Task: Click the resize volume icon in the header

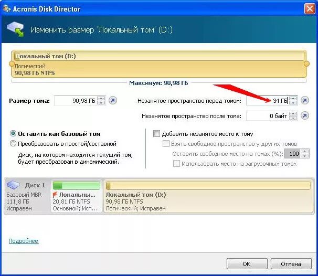Action: point(15,29)
